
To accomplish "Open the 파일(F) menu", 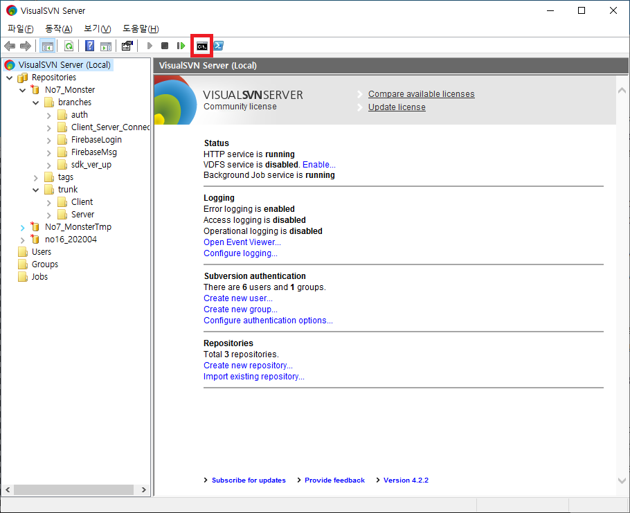I will [x=21, y=28].
